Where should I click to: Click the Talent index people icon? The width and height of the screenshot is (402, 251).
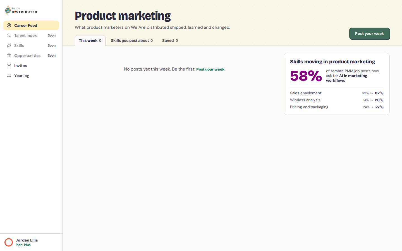pos(9,35)
